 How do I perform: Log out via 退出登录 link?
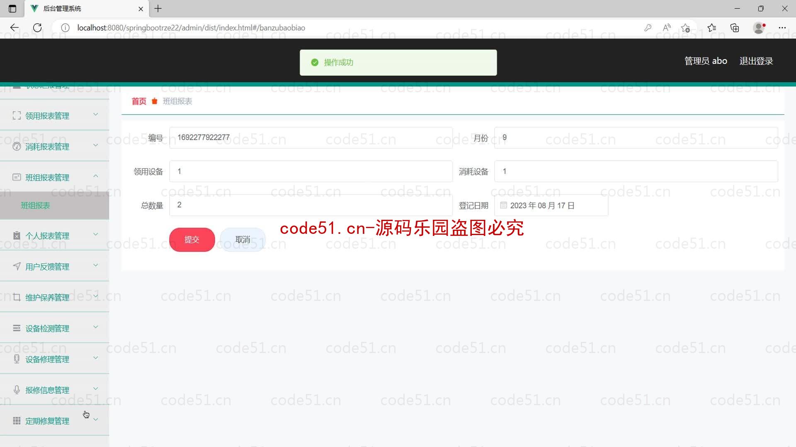[x=756, y=61]
